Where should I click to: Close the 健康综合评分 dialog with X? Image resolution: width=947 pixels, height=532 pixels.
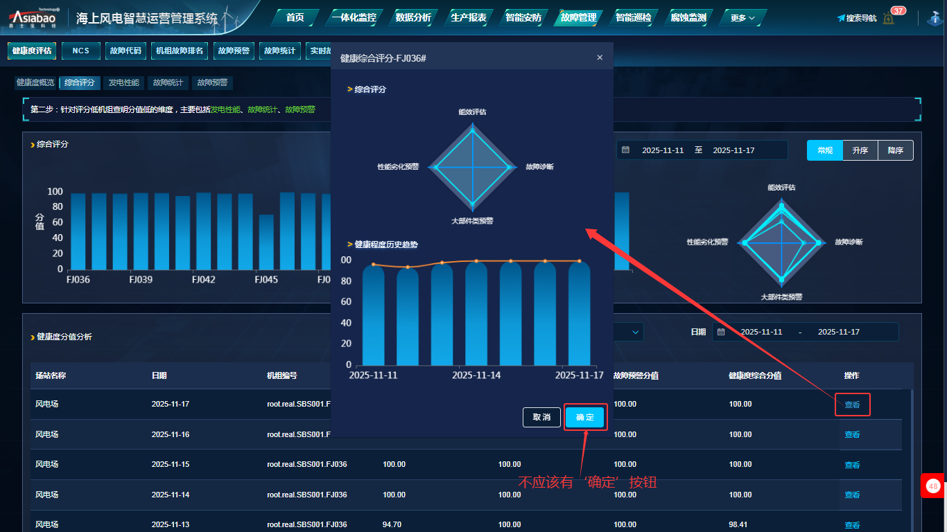(600, 57)
